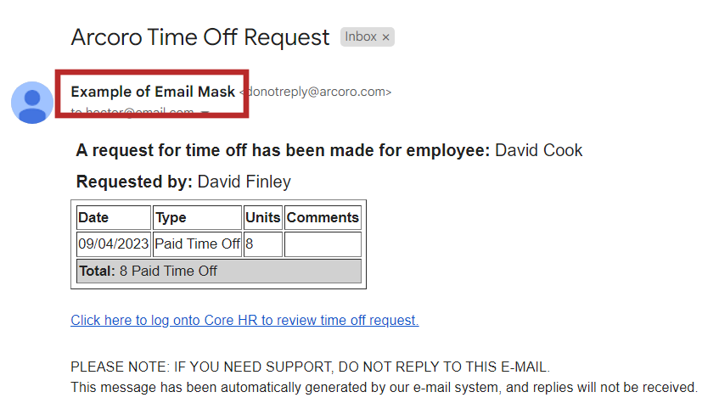Viewport: 719px width, 420px height.
Task: Expand recipient details arrow below sender name
Action: pos(205,113)
